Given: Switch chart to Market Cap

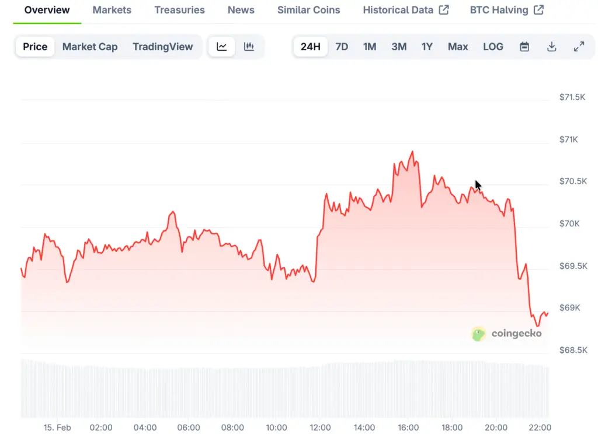Looking at the screenshot, I should tap(90, 47).
